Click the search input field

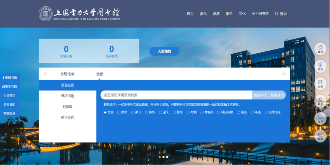(x=177, y=95)
